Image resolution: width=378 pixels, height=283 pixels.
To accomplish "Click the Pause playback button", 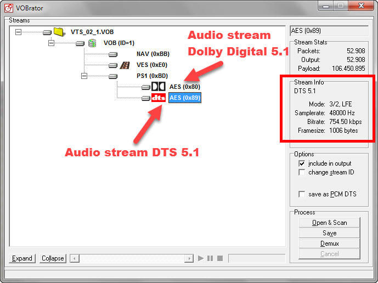I will (x=210, y=258).
